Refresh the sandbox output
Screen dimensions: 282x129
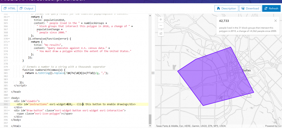271,8
